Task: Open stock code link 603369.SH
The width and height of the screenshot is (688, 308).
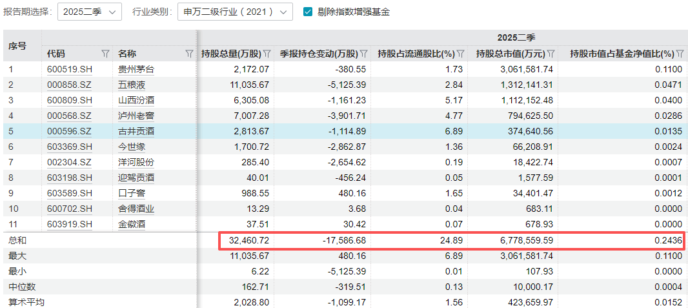Action: tap(70, 147)
